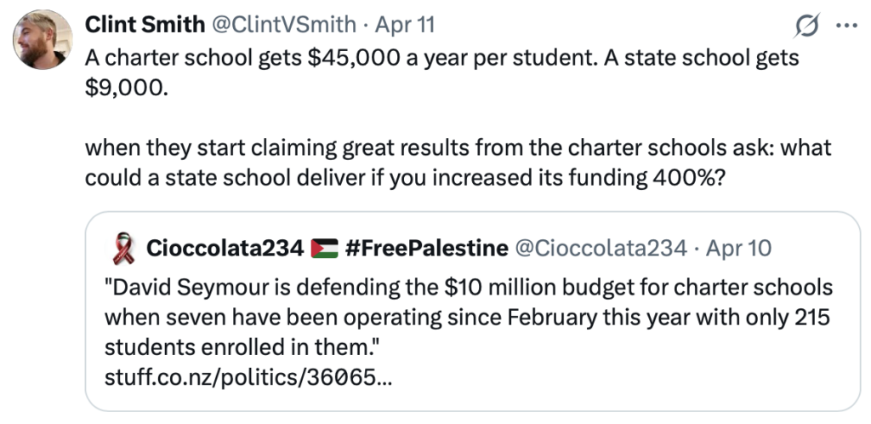This screenshot has width=871, height=424.
Task: Click the @Cioccolata234 handle
Action: click(x=601, y=248)
